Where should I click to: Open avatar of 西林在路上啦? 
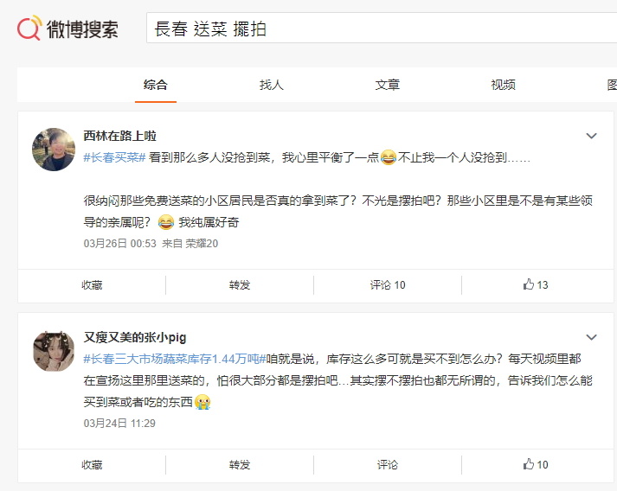tap(54, 150)
